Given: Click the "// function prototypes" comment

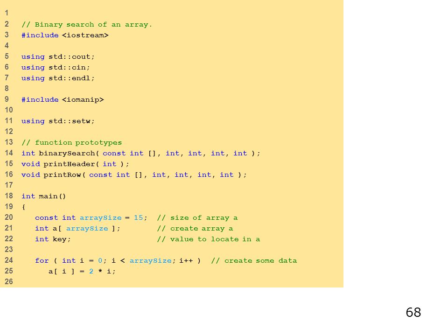Looking at the screenshot, I should tap(72, 143).
